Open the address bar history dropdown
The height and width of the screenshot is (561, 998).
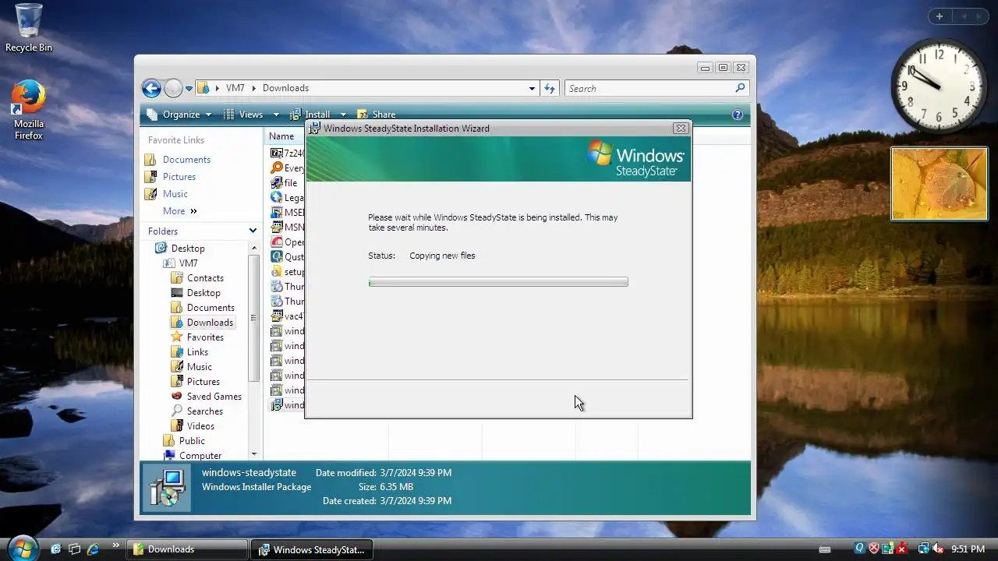[532, 89]
